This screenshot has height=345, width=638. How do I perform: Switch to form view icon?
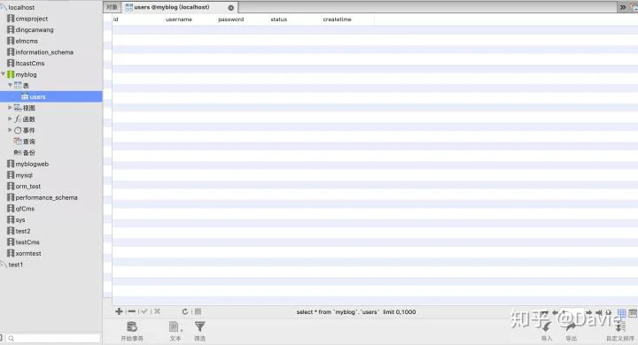click(x=633, y=313)
